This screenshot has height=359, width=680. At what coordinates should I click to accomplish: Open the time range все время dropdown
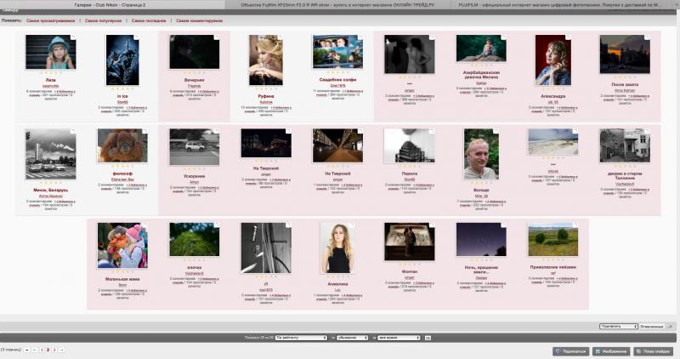point(399,338)
